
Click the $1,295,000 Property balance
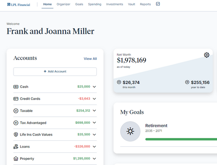pos(82,158)
